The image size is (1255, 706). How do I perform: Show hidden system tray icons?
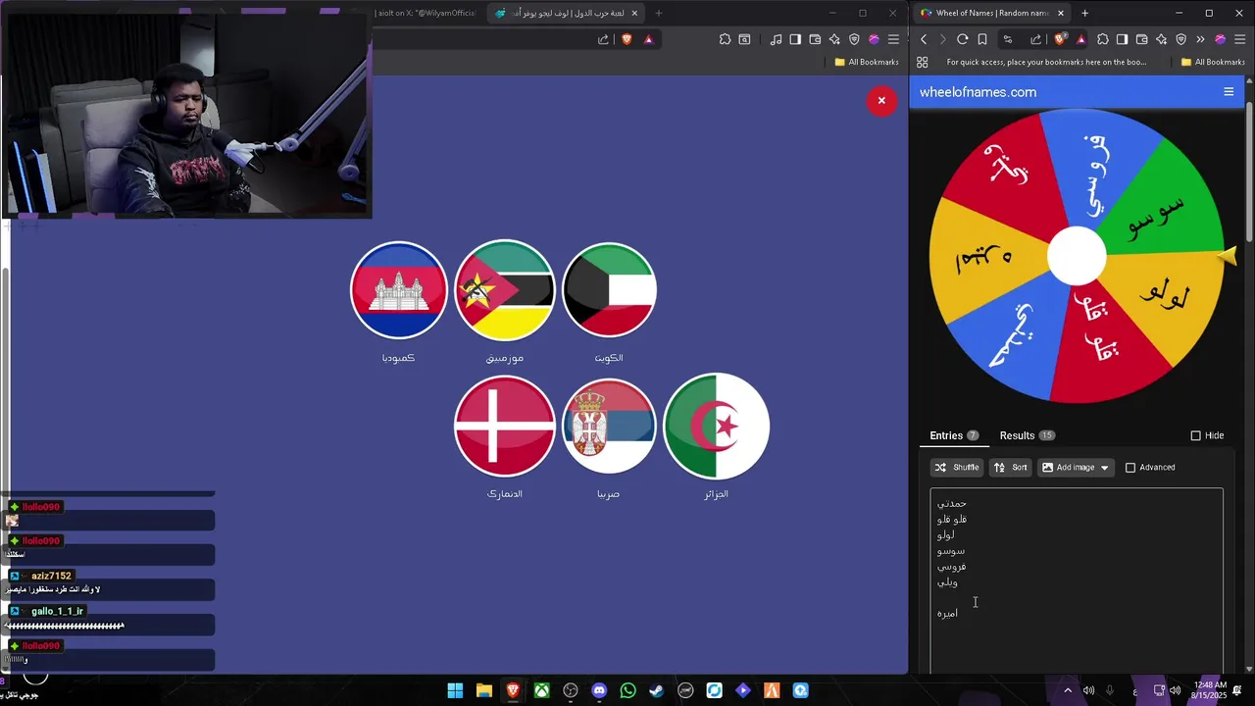1068,690
